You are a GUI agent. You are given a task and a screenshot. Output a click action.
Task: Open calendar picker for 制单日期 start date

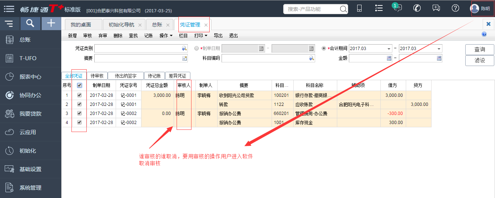[x=261, y=49]
